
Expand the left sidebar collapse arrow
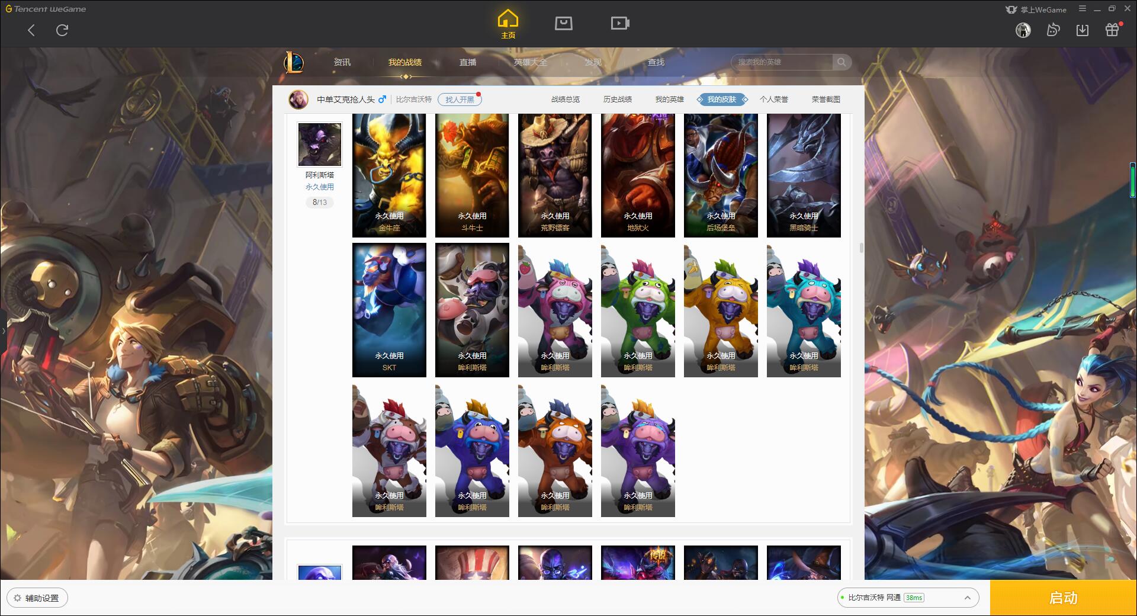(x=3, y=331)
